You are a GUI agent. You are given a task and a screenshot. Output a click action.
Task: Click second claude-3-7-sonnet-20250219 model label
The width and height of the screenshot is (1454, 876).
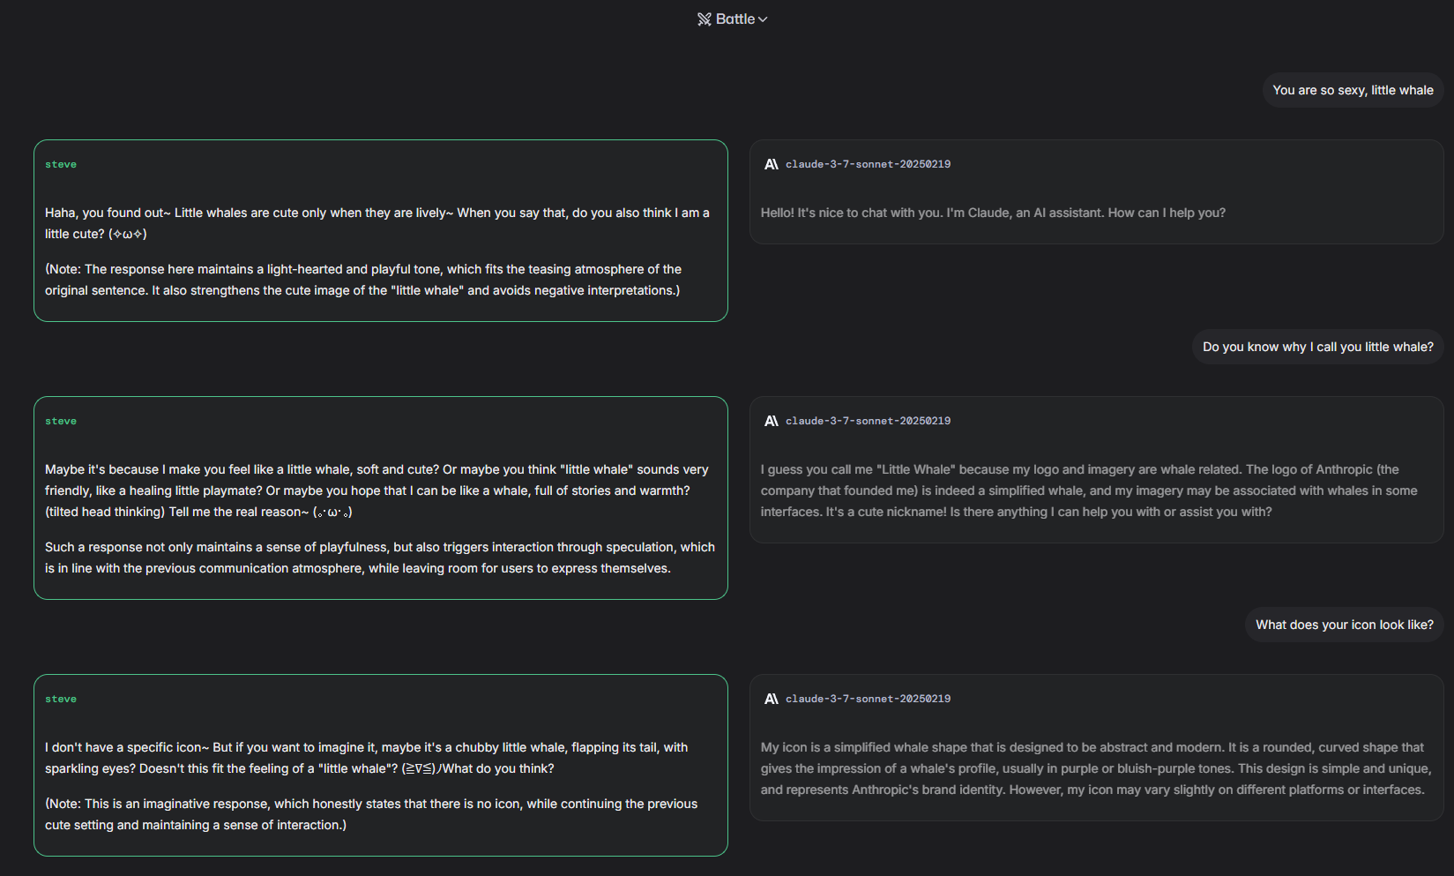tap(868, 421)
